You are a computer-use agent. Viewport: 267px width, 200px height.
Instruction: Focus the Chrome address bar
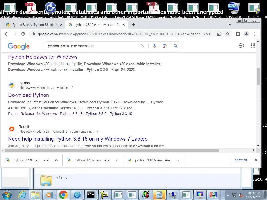tap(125, 34)
